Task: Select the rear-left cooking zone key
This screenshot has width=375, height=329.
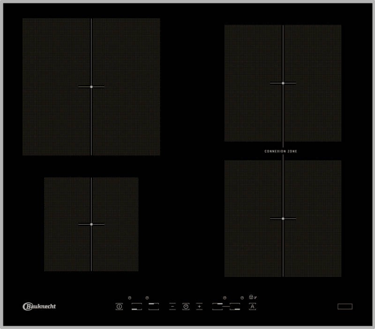Action: (154, 307)
